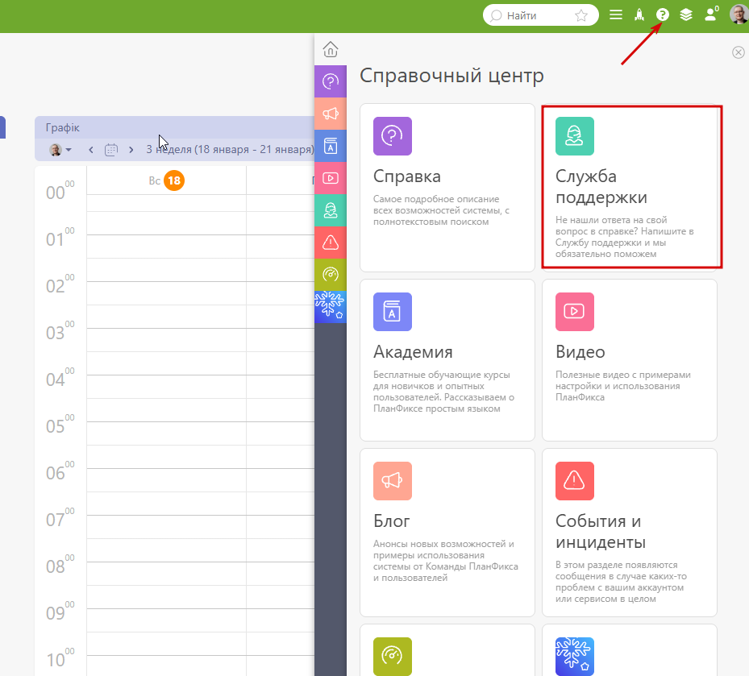Open the user profile avatar in top bar
The width and height of the screenshot is (749, 676).
pos(739,14)
